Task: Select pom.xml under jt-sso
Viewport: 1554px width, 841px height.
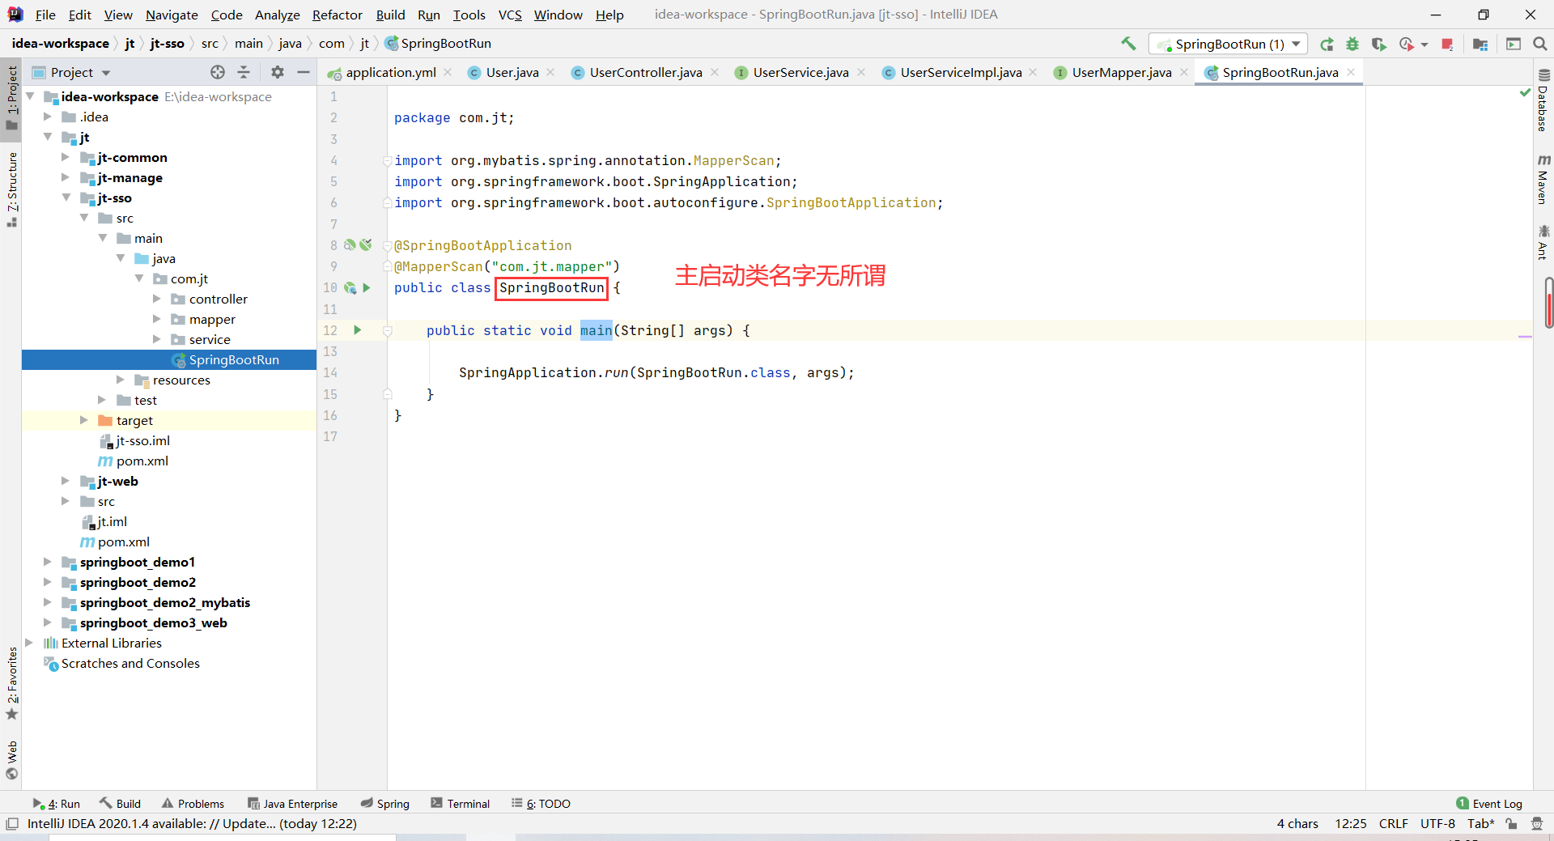Action: coord(142,461)
